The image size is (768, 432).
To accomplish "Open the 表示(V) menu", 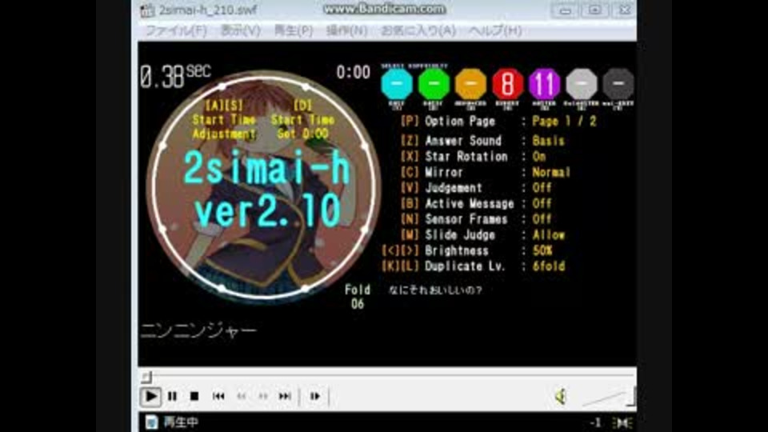I will tap(241, 31).
